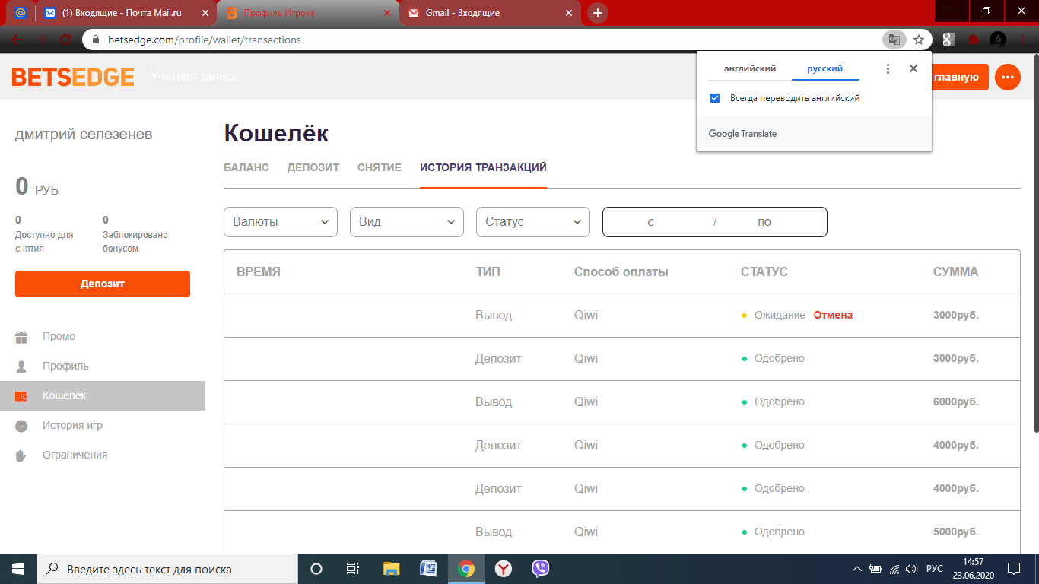Switch to the БАЛАНС tab
This screenshot has height=584, width=1039.
coord(246,167)
